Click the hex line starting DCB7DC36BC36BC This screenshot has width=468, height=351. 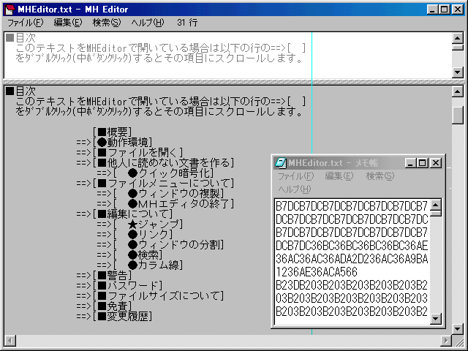[352, 246]
